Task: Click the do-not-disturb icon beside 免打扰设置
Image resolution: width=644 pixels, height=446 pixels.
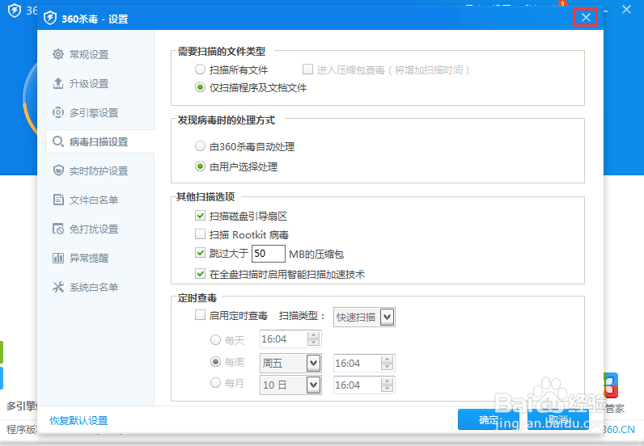Action: [58, 229]
